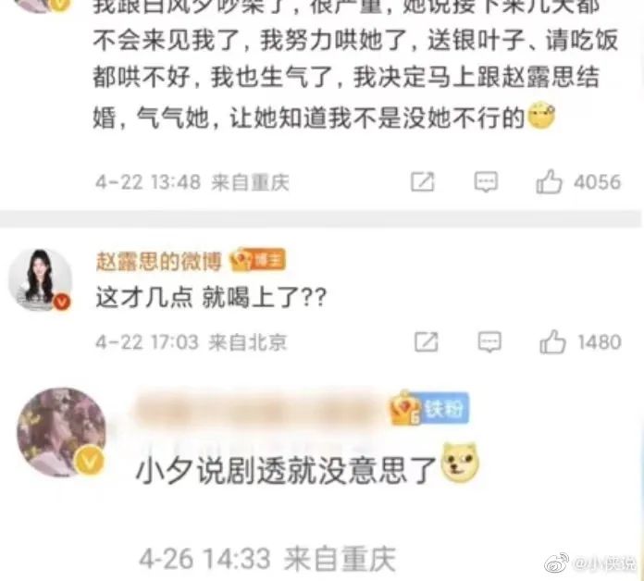This screenshot has width=644, height=581.
Task: Reply to the 这才几点 就喝上了 comment
Action: (489, 342)
